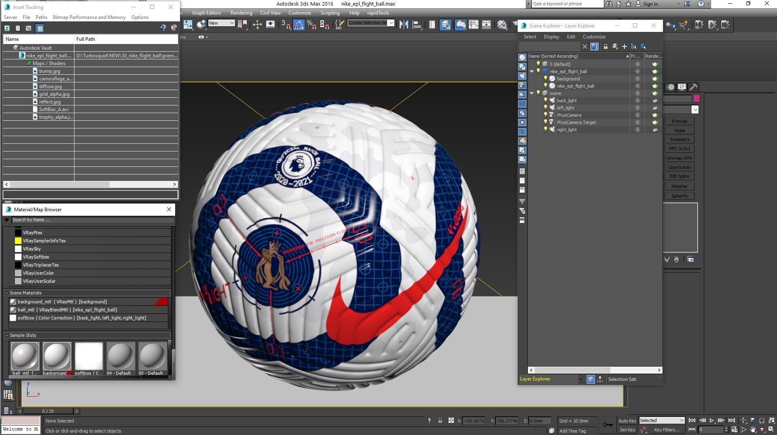Open the Layer Explorer mode dropdown

coord(580,379)
